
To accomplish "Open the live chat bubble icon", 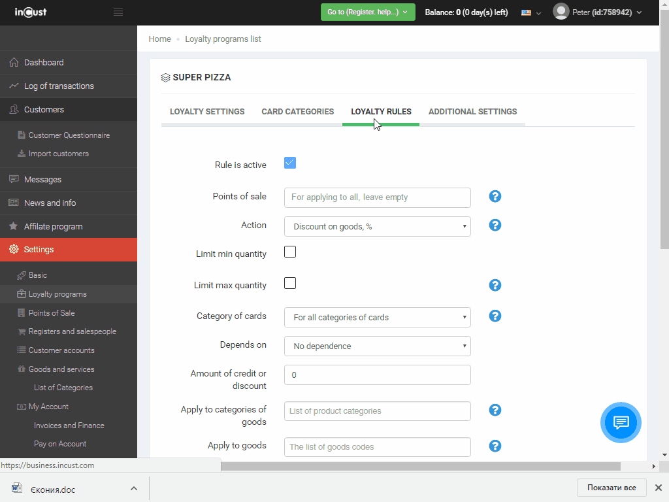I will pos(621,422).
